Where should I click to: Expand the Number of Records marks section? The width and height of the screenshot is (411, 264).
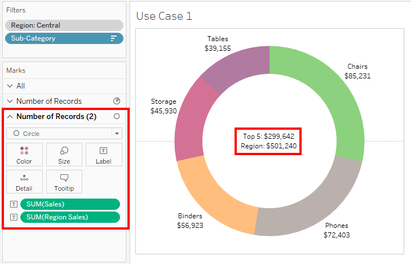tap(10, 101)
